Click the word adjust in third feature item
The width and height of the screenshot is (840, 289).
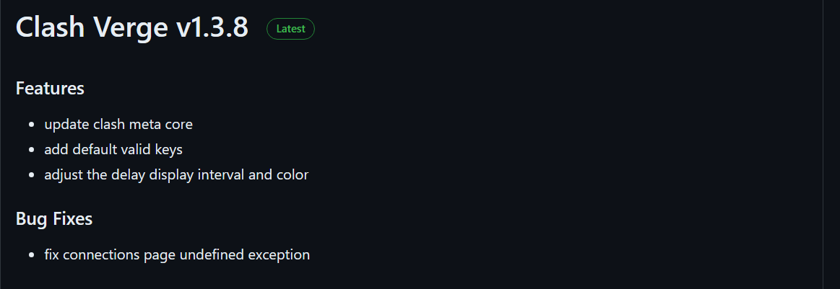[x=64, y=175]
